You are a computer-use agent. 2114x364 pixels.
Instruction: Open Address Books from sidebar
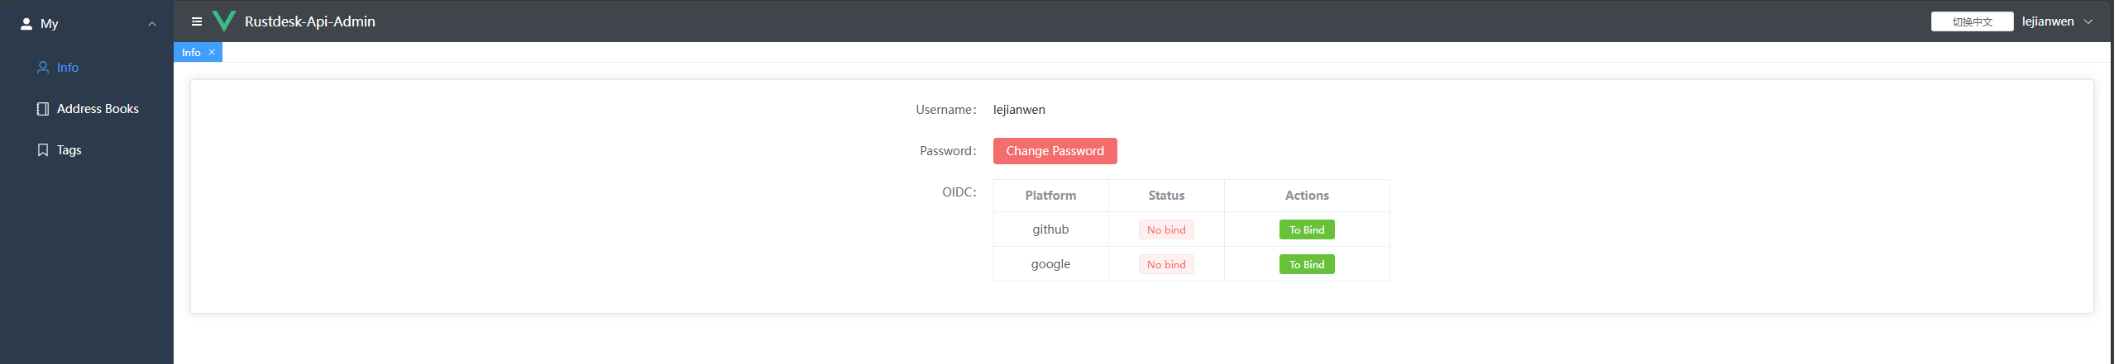98,109
